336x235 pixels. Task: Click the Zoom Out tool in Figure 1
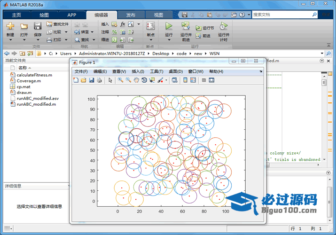[128, 80]
